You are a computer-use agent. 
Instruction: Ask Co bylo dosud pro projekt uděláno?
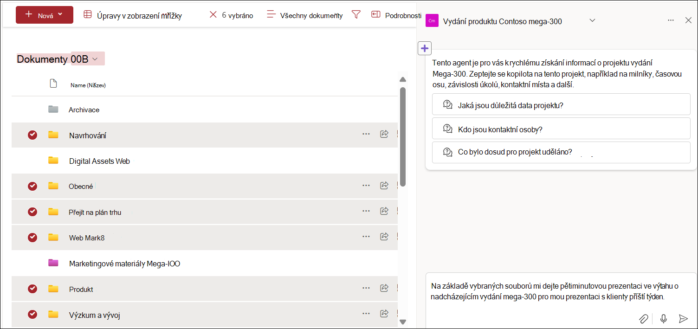[x=561, y=152]
